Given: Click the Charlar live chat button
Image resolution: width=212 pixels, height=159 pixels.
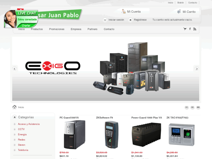Looking at the screenshot, I should pyautogui.click(x=26, y=25).
